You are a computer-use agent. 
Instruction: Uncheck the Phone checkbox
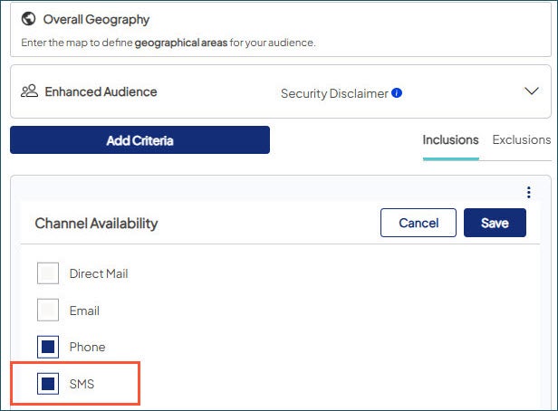click(x=48, y=347)
